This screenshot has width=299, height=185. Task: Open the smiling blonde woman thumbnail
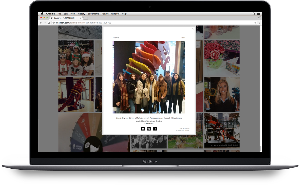(x=222, y=95)
